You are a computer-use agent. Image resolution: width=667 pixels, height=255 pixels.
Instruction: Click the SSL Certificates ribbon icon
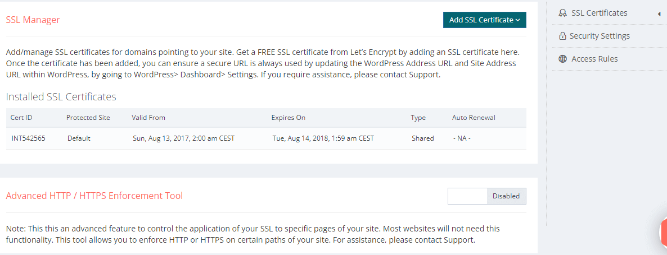click(x=563, y=13)
